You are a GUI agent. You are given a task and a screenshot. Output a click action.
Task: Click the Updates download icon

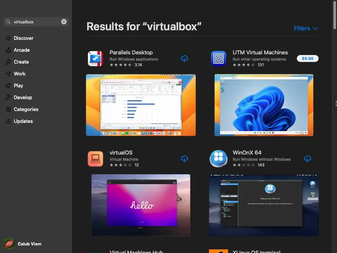[x=8, y=121]
